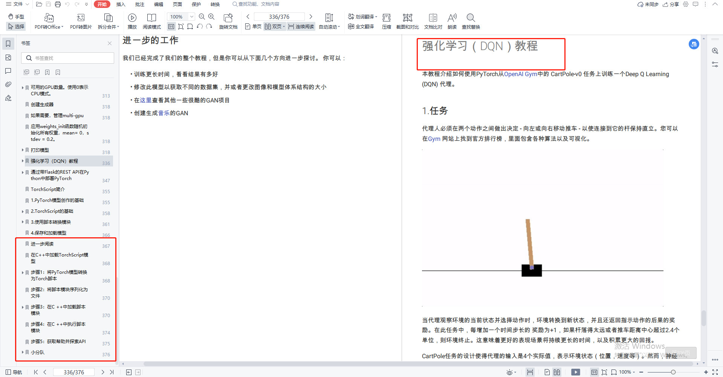Zoom out with the toolbar magnifier minus
This screenshot has width=723, height=377.
202,17
